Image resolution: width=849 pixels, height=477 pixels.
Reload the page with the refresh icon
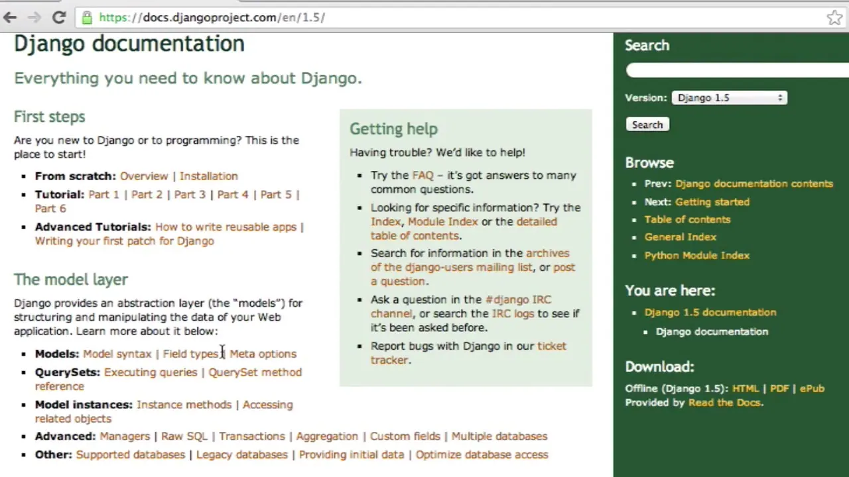58,18
